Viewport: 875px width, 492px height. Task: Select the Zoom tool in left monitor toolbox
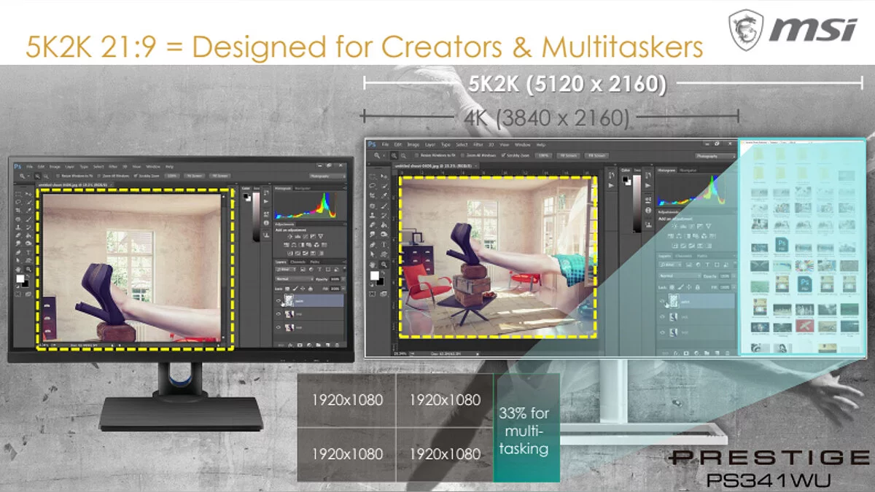pos(28,269)
